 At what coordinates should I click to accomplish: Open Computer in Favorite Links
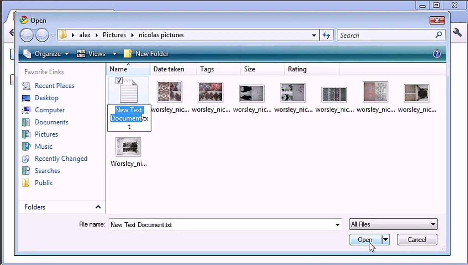(x=43, y=110)
